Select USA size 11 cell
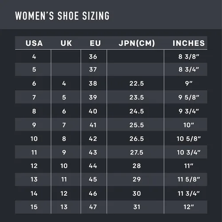222x222 pixels. [x=34, y=152]
